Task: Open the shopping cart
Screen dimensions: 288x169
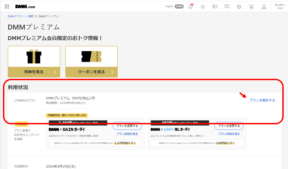Action: pyautogui.click(x=251, y=6)
